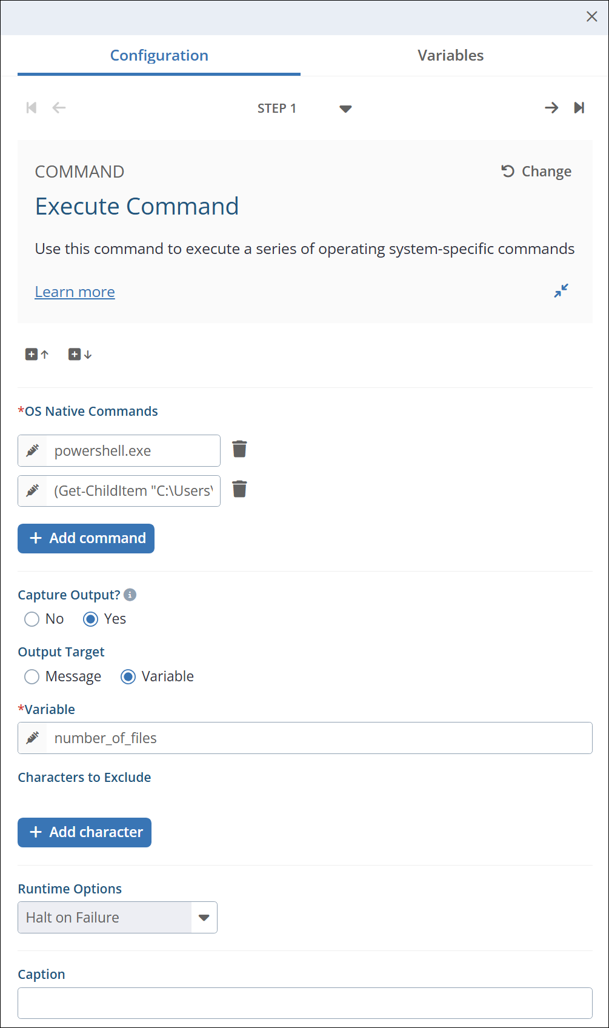Select Yes for Capture Output
The height and width of the screenshot is (1028, 609).
[91, 619]
